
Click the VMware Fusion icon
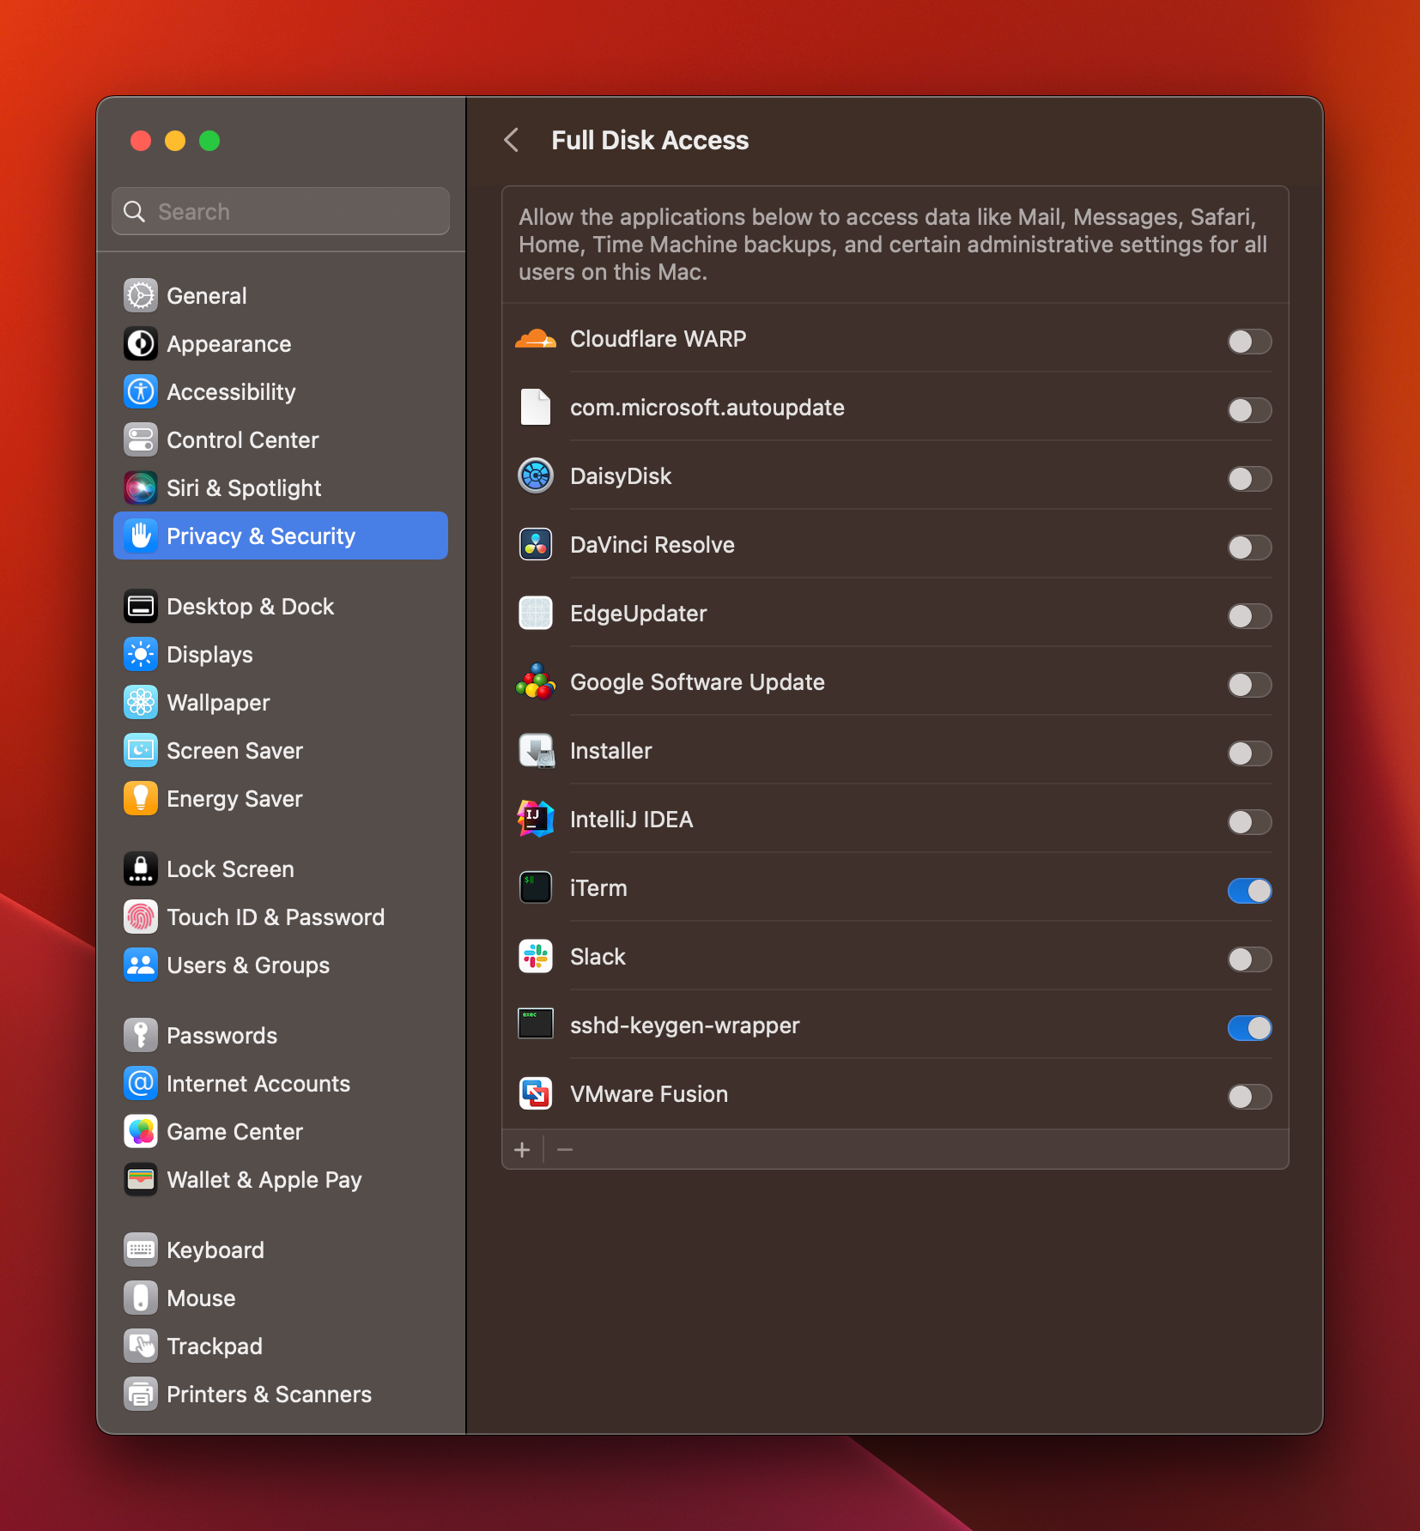(536, 1093)
